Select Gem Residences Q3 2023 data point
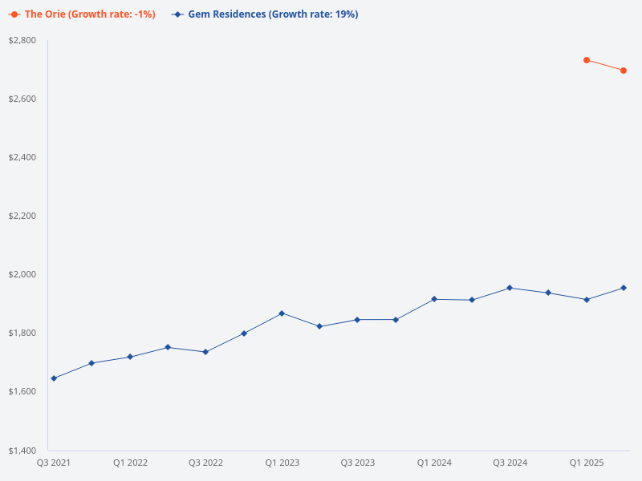642x481 pixels. [x=358, y=320]
